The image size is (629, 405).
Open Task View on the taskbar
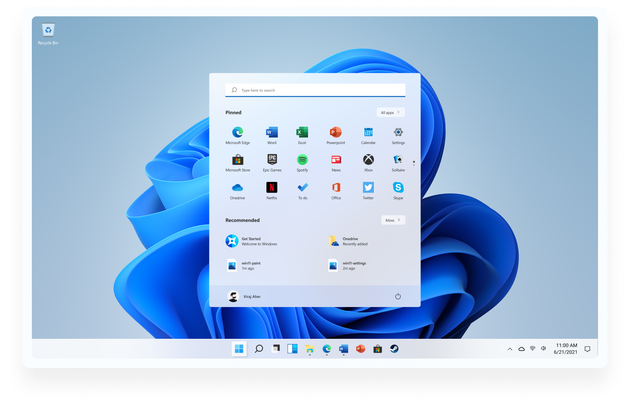coord(276,349)
